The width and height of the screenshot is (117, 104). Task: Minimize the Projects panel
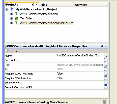pos(33,5)
